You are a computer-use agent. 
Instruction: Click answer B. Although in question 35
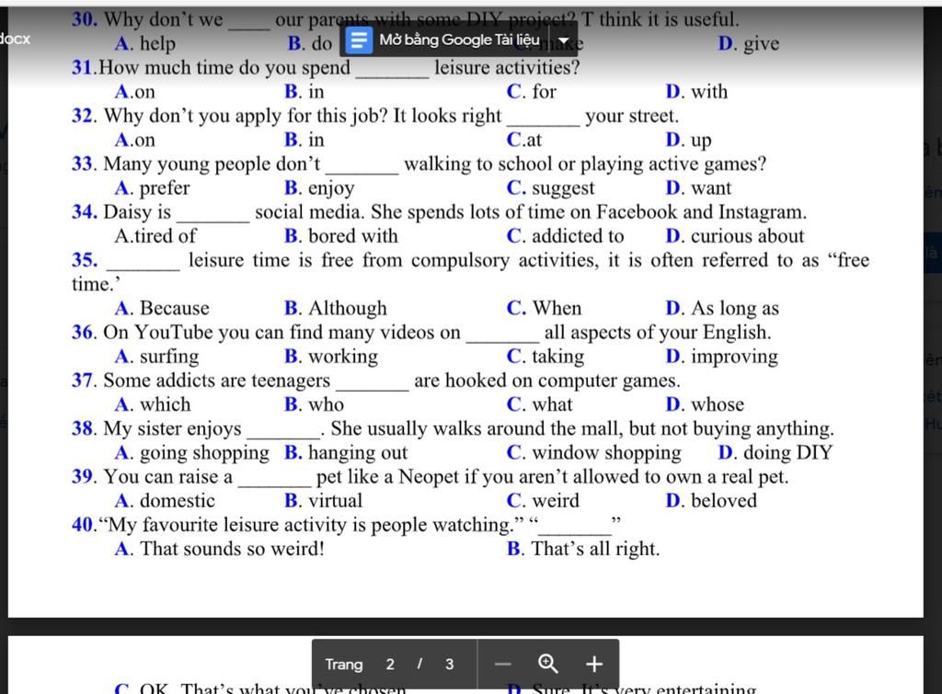pos(336,308)
